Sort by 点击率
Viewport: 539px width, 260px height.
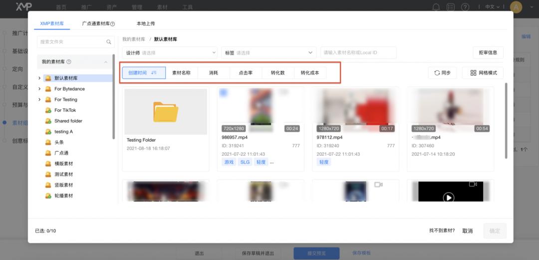[x=246, y=73]
